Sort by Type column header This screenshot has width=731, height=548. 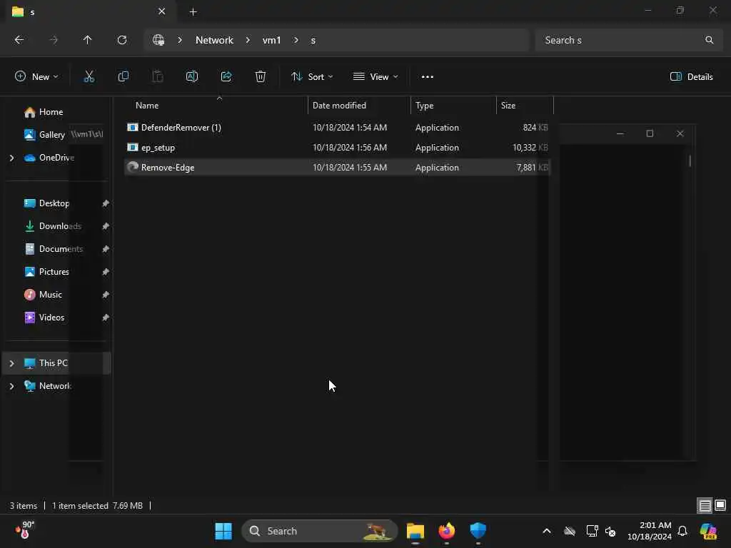coord(424,106)
